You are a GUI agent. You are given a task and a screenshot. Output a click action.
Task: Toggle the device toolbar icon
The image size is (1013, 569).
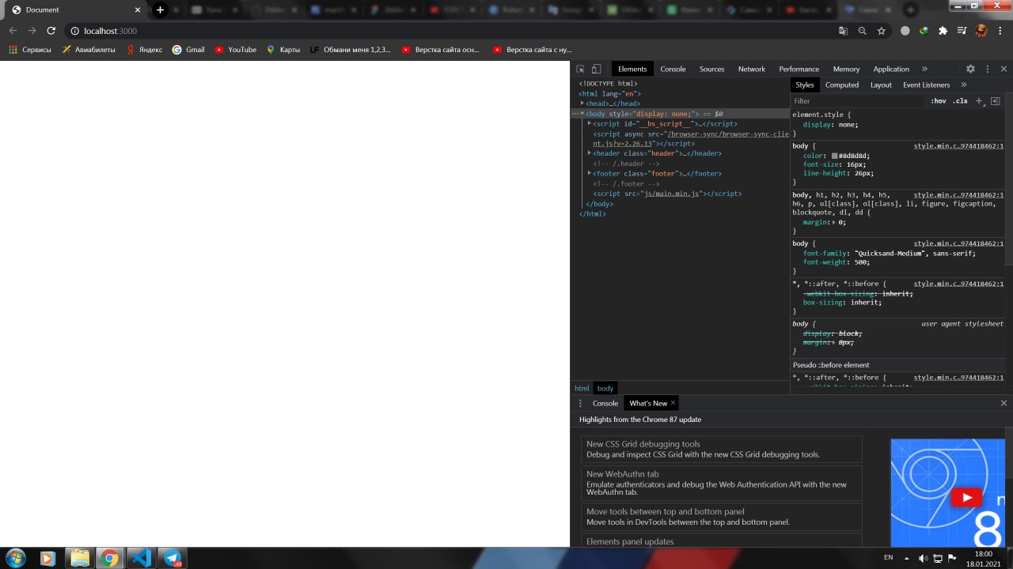[597, 69]
